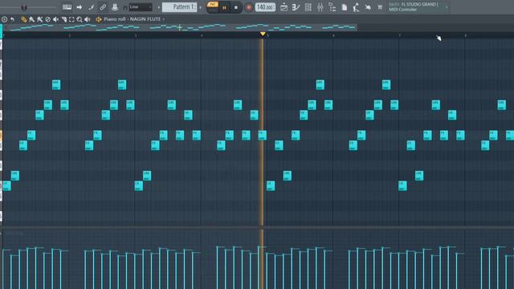Screen dimensions: 514x289
Task: Stop playback with the stop button
Action: pyautogui.click(x=236, y=7)
